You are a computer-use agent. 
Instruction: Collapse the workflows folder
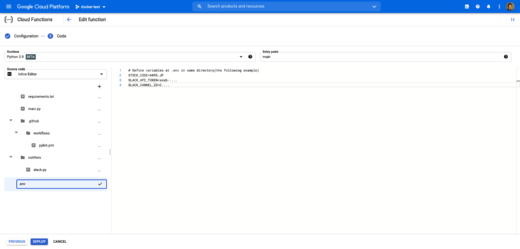tap(16, 133)
